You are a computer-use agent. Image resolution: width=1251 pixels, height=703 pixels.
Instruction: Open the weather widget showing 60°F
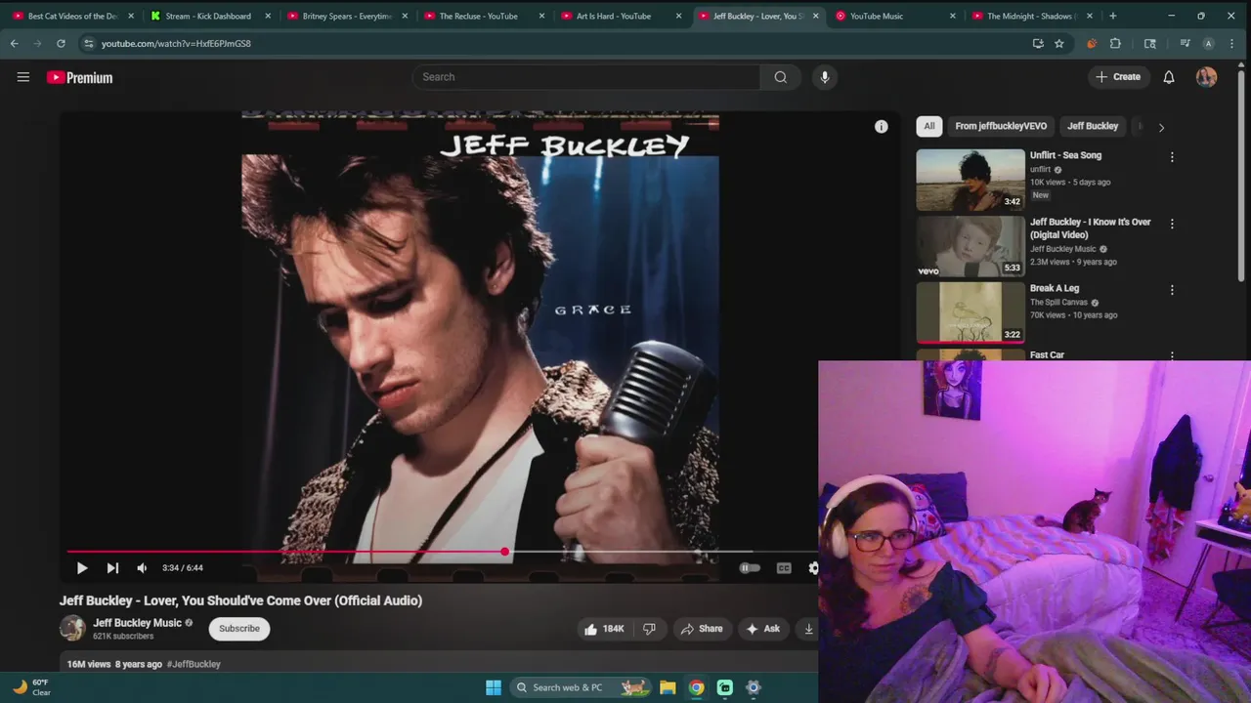(x=30, y=687)
